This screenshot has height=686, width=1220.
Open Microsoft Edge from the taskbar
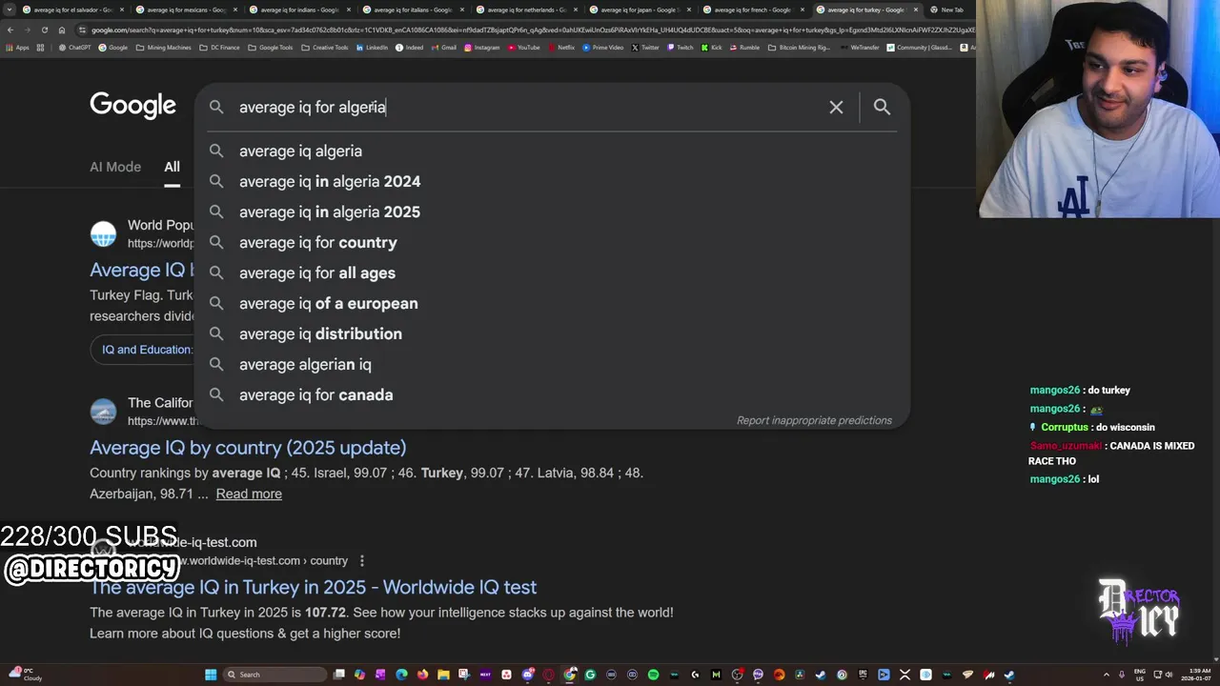click(x=401, y=675)
